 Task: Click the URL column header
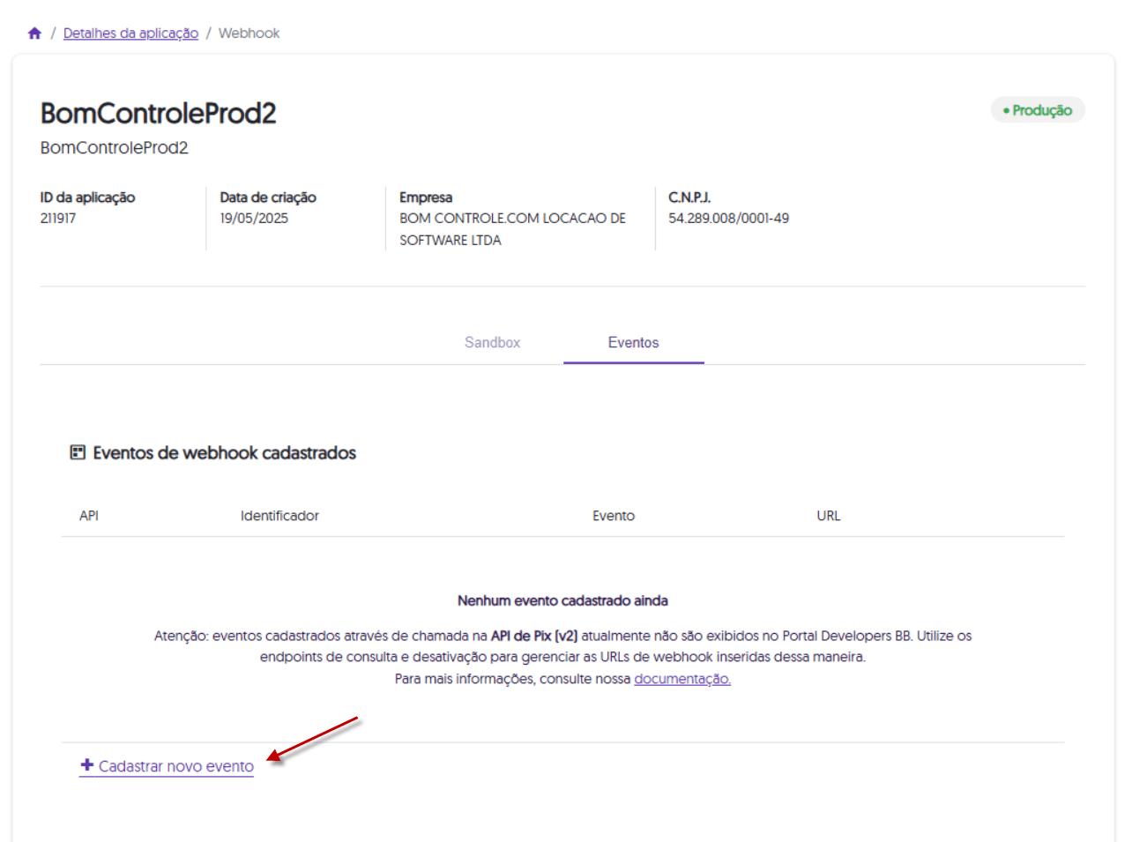[x=829, y=516]
